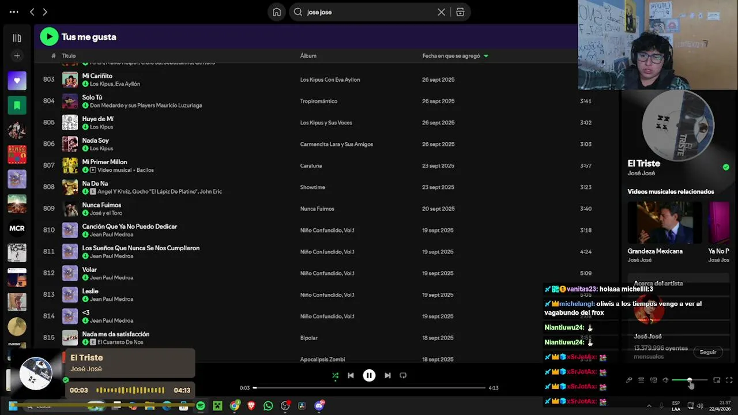Image resolution: width=738 pixels, height=415 pixels.
Task: Open the three-dot Spotify app menu
Action: pyautogui.click(x=14, y=12)
